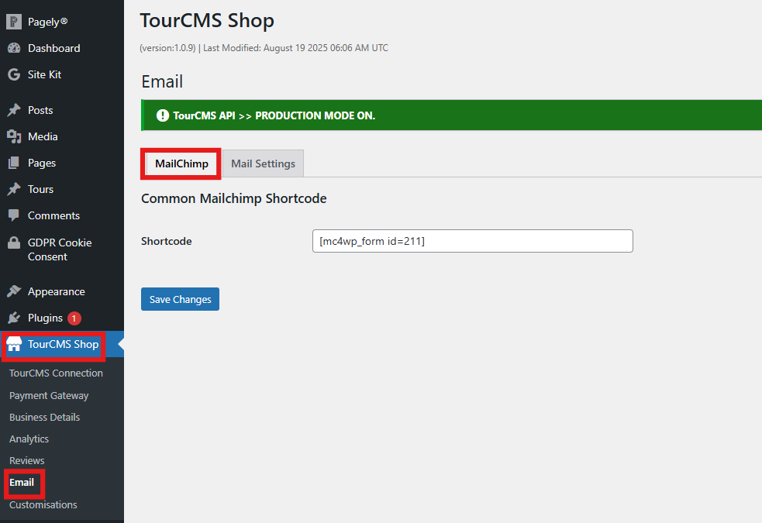Click the Common Mailchimp Shortcode heading
Viewport: 762px width, 523px height.
coord(234,198)
